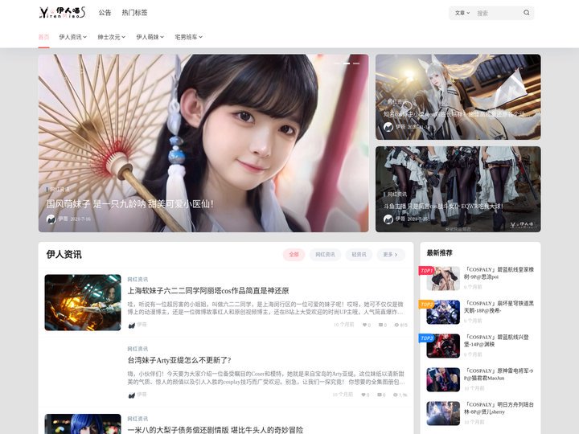579x434 pixels.
Task: Open TOP1 thumbnail 碧蓝航线皇家橡树
Action: pos(443,278)
